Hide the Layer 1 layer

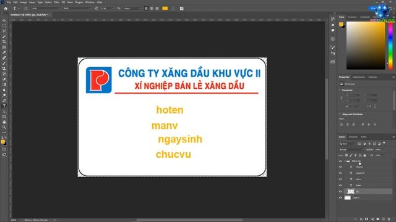[340, 198]
